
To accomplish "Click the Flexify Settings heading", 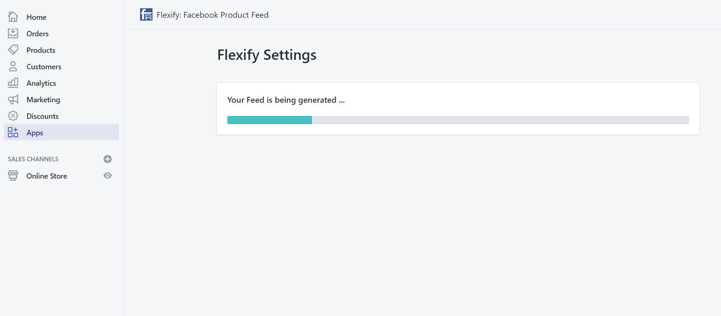I will (x=267, y=55).
